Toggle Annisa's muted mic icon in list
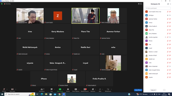 pos(168,23)
